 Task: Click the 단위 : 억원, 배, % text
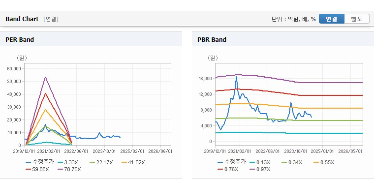coord(294,19)
